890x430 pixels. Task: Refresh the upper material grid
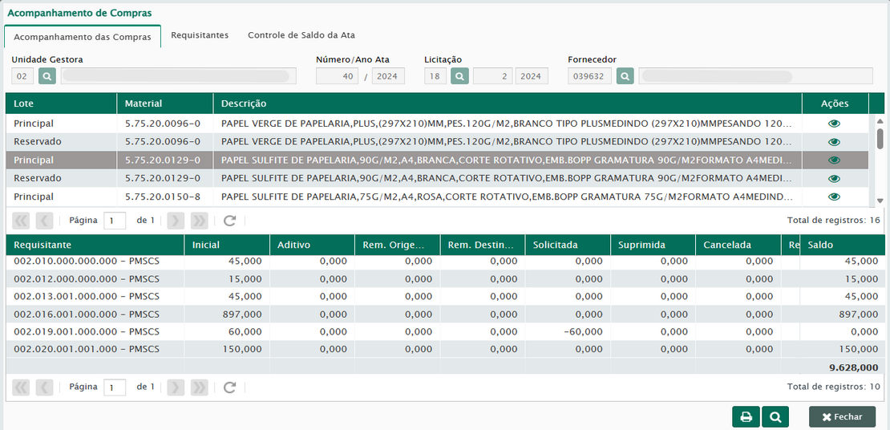click(229, 221)
